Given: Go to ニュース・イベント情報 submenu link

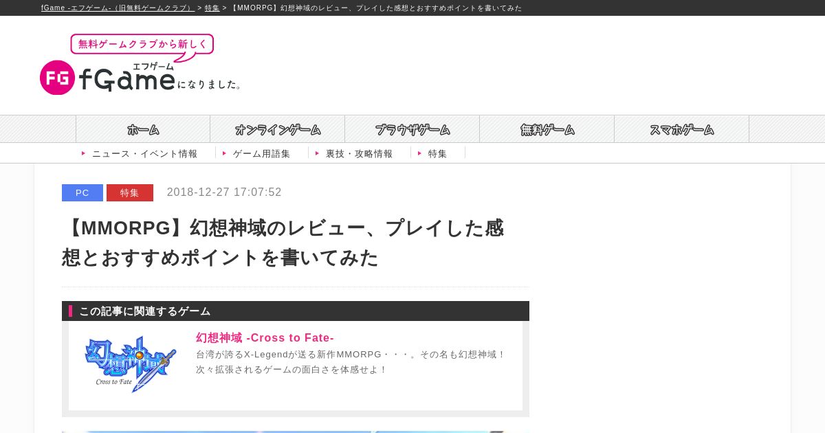Looking at the screenshot, I should point(144,153).
